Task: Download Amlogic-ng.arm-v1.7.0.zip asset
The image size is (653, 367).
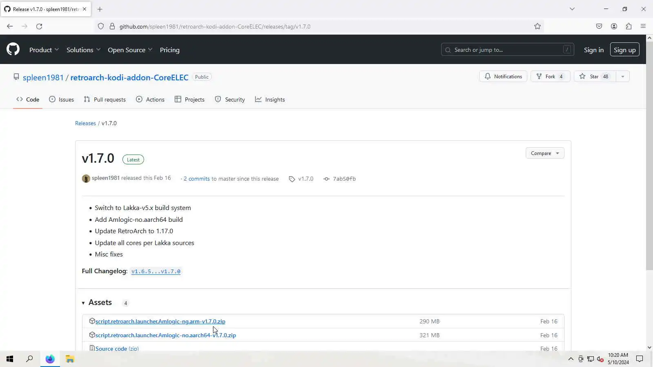Action: pyautogui.click(x=160, y=321)
